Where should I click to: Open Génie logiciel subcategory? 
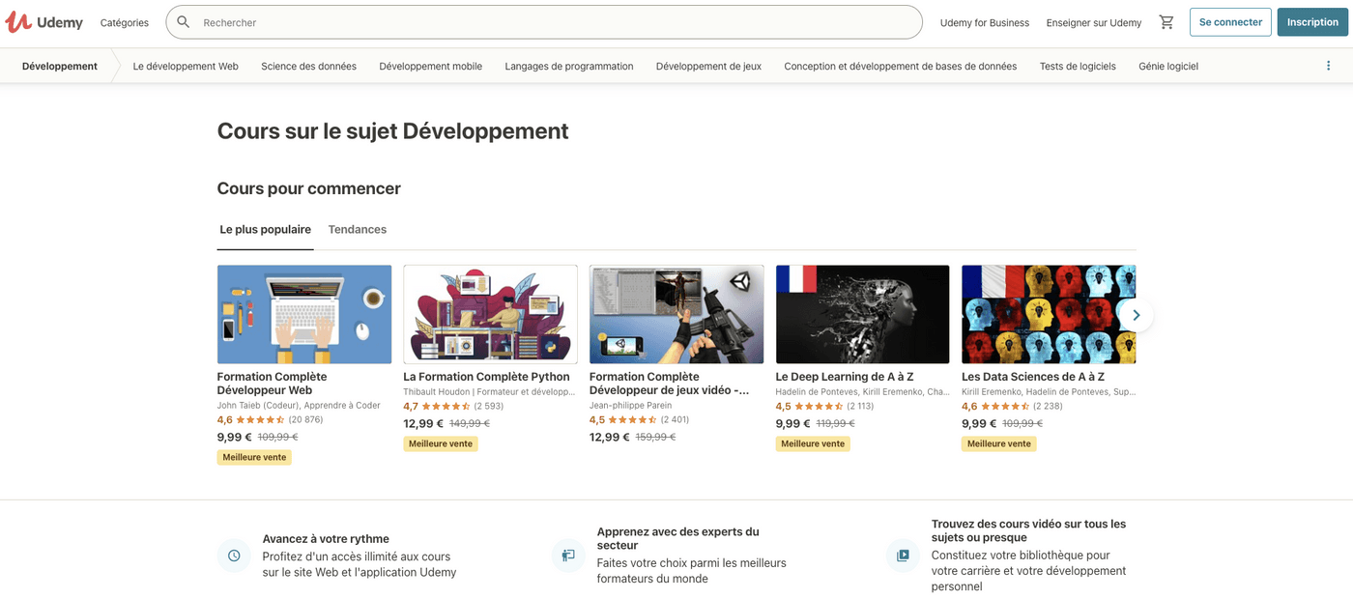(x=1168, y=67)
